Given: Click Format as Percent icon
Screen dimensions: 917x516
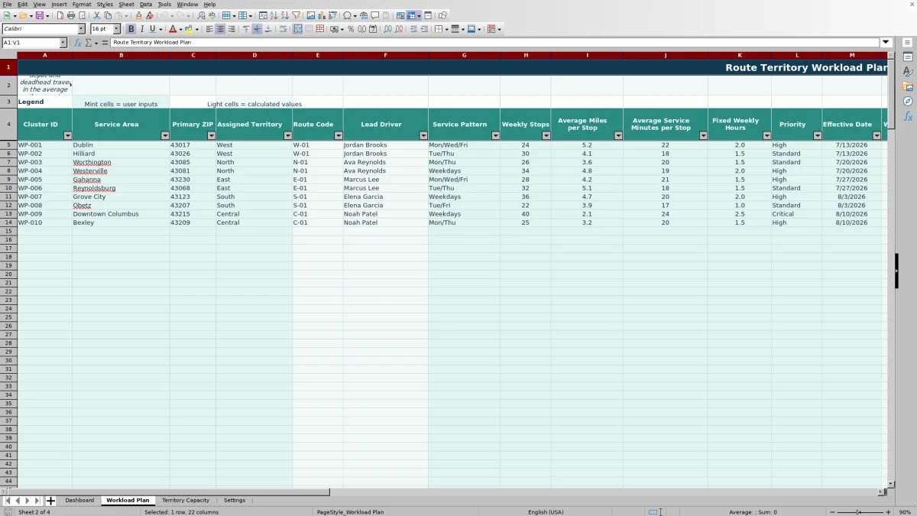Looking at the screenshot, I should [x=351, y=29].
